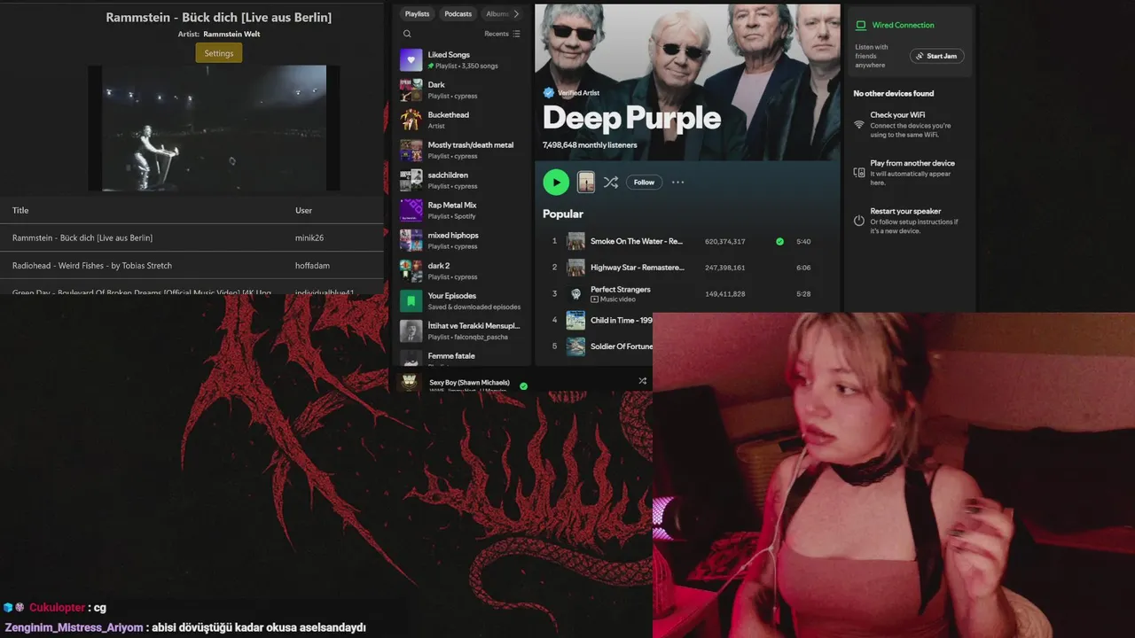The image size is (1135, 638).
Task: Open the sadchildren playlist
Action: [x=461, y=181]
